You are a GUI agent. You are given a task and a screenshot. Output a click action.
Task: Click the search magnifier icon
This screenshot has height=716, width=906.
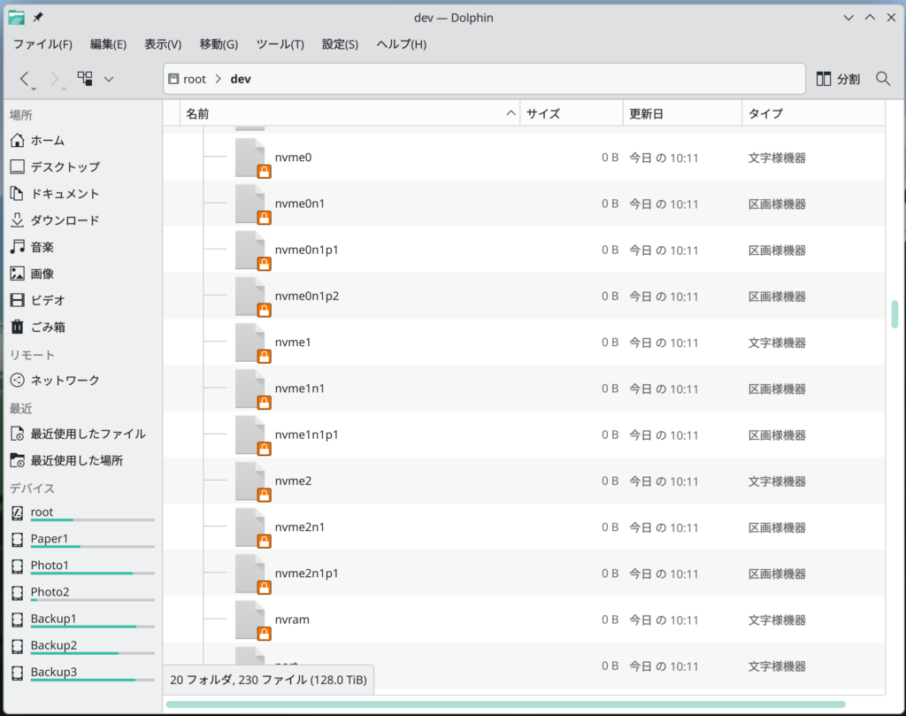tap(882, 79)
